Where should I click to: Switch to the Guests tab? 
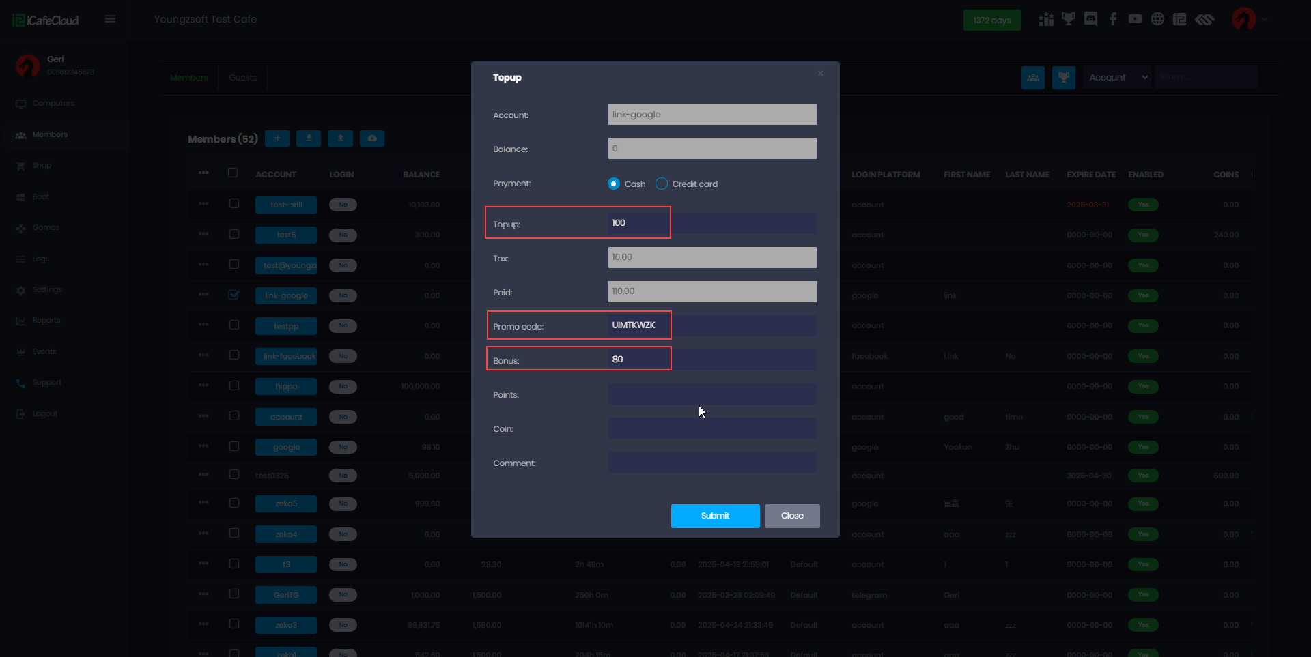tap(243, 78)
